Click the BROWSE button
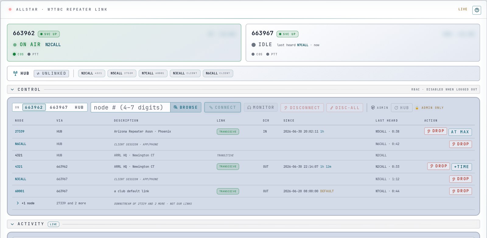Image resolution: width=487 pixels, height=238 pixels. 186,107
